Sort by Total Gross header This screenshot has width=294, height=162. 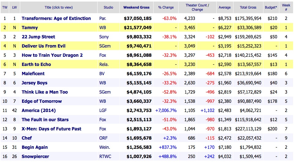pos(248,8)
